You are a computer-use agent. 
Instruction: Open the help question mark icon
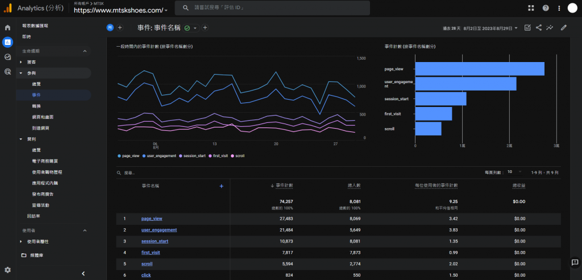(546, 8)
